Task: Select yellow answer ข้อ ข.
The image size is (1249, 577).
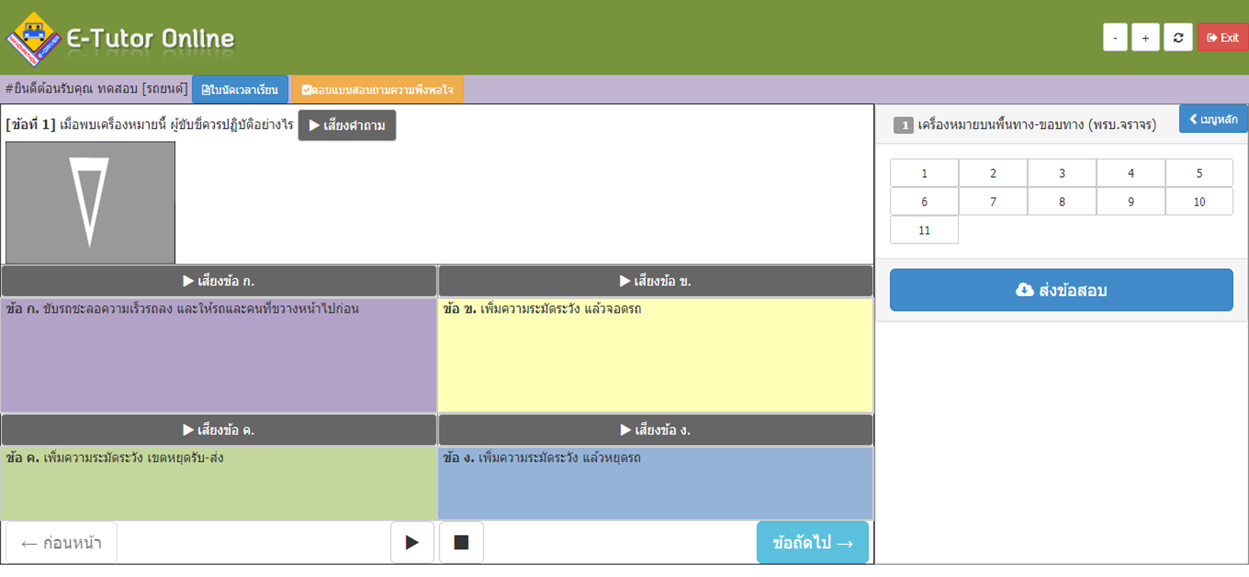Action: pyautogui.click(x=656, y=355)
